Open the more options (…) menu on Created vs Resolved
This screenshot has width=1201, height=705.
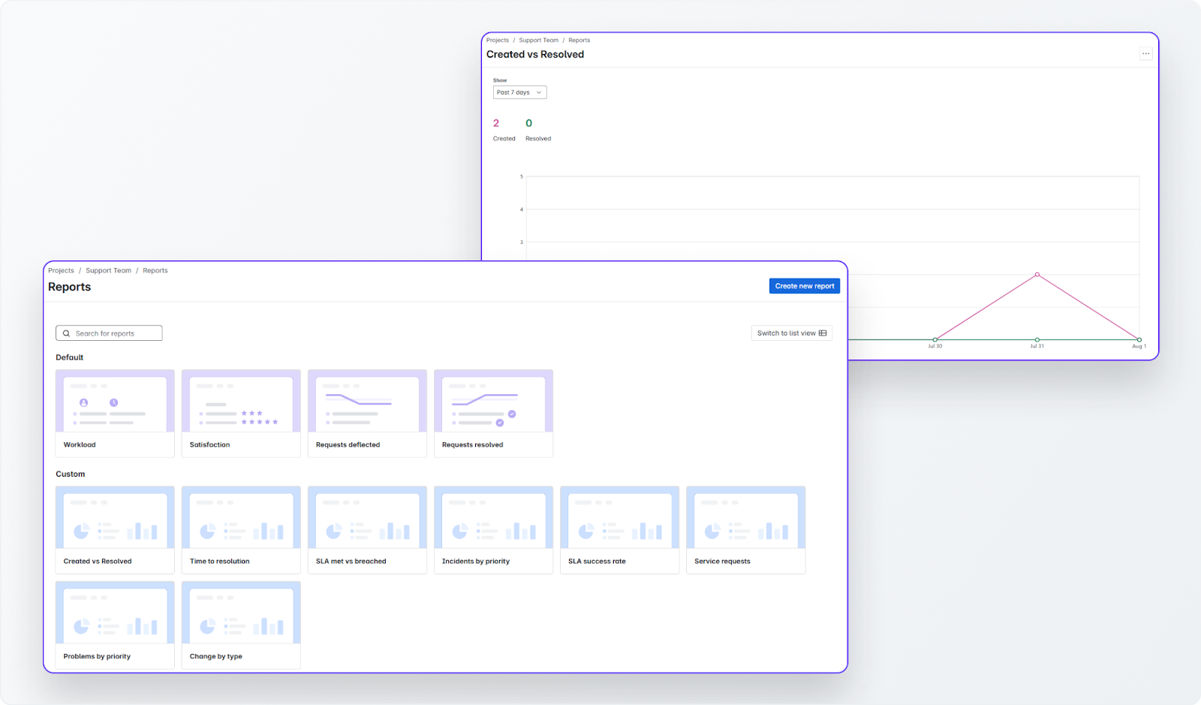tap(1146, 53)
